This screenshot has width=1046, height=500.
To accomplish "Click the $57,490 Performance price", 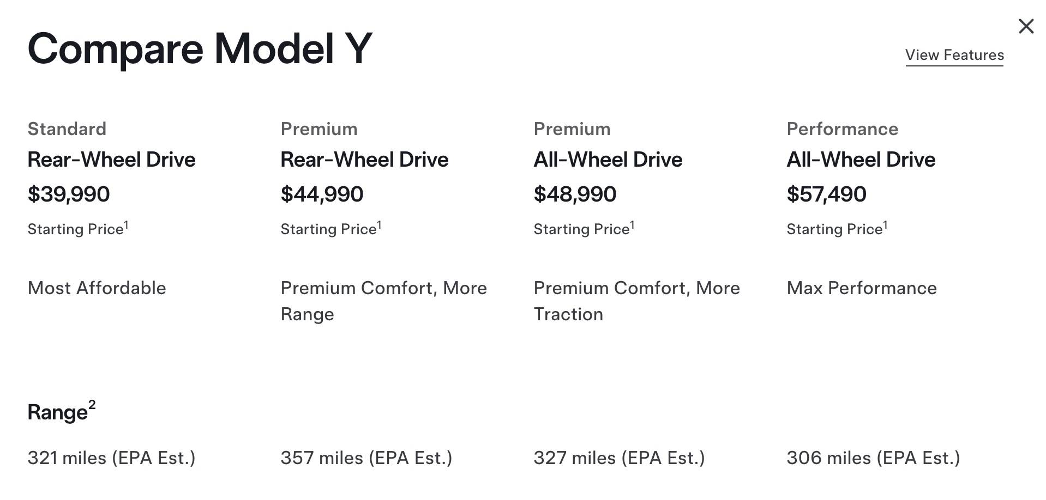I will point(826,194).
